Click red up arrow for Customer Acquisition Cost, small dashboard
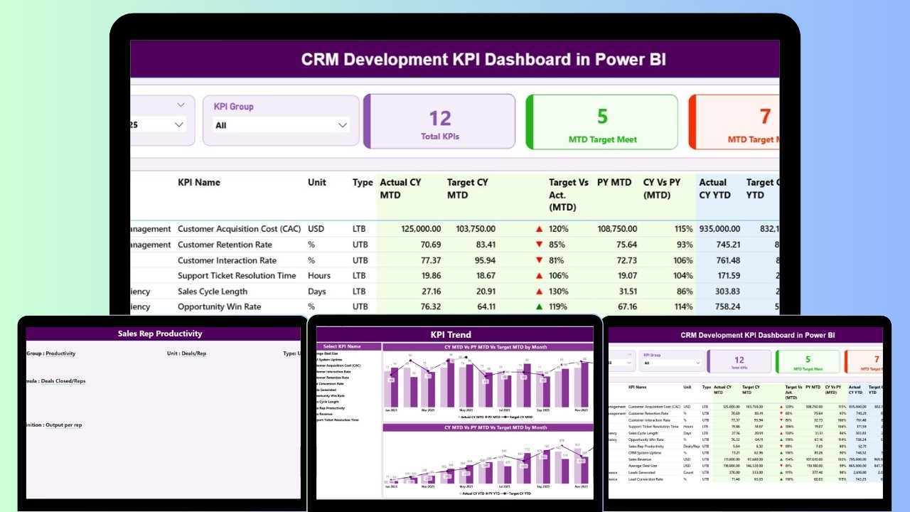The image size is (910, 512). (x=781, y=407)
